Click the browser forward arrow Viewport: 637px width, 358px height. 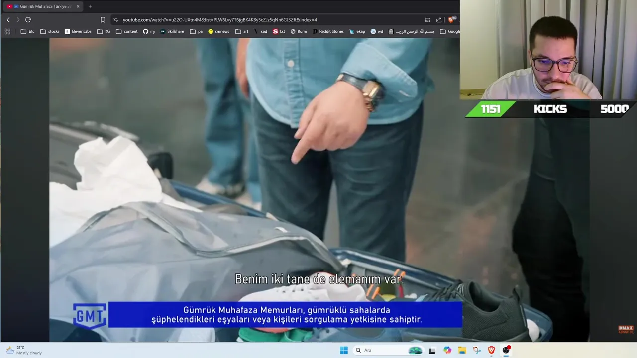coord(18,20)
